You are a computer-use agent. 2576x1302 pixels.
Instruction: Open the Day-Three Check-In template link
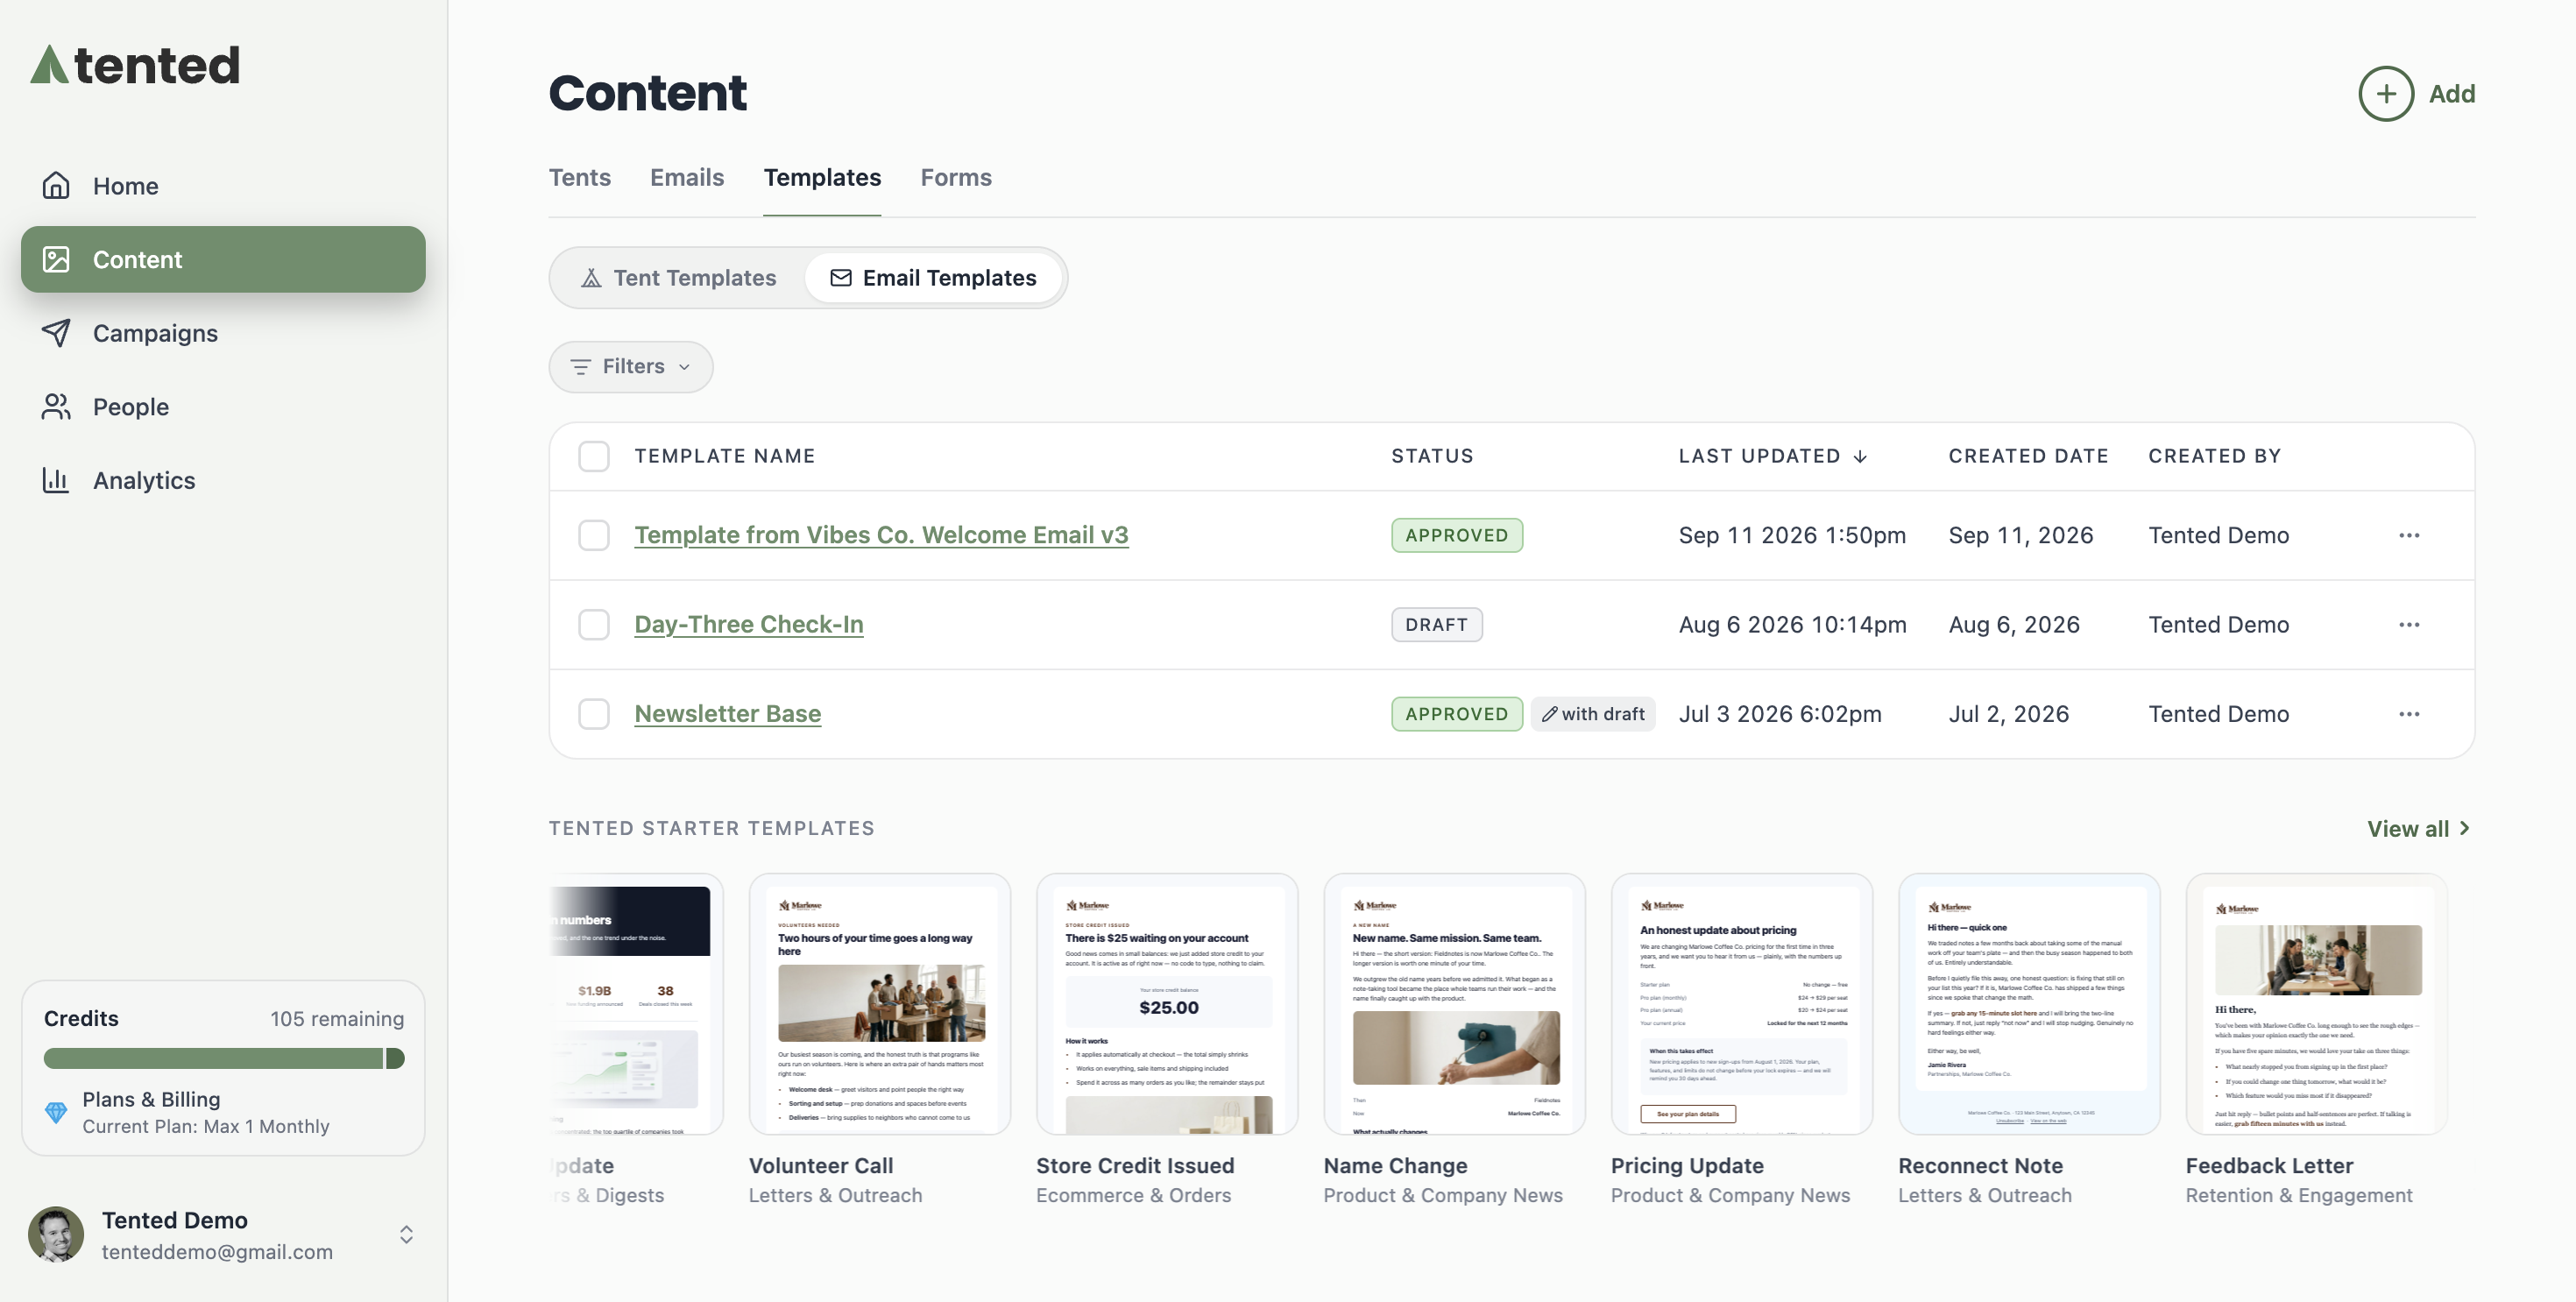click(x=749, y=625)
